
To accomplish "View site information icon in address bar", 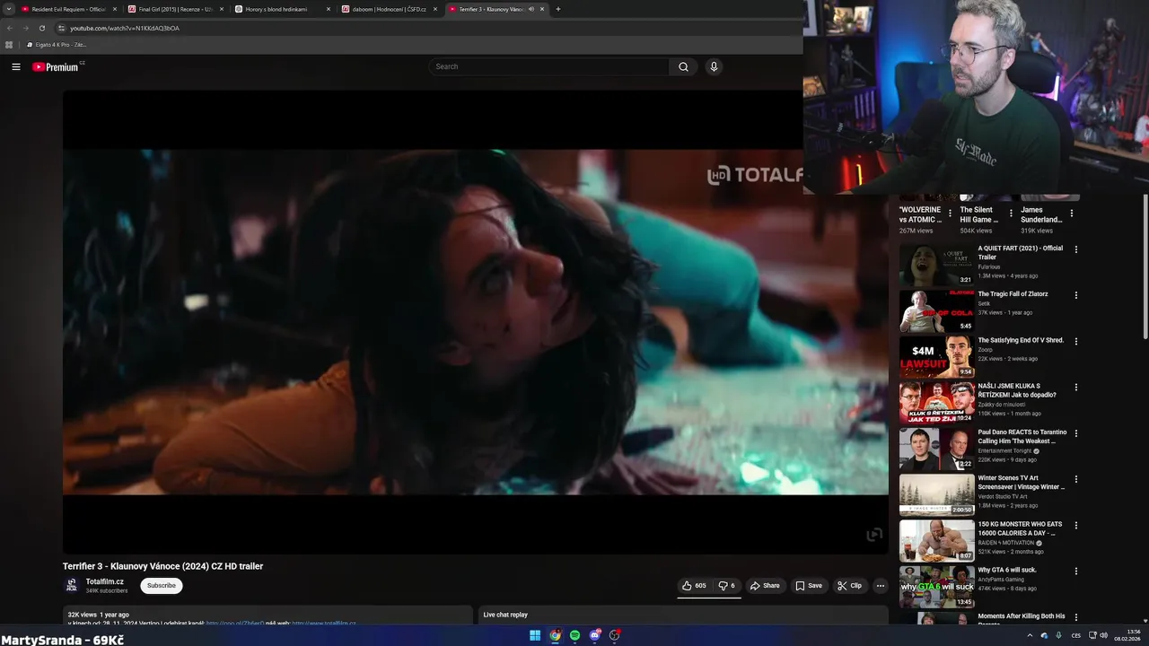I will click(x=61, y=28).
